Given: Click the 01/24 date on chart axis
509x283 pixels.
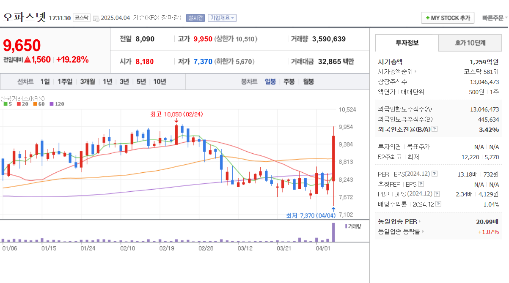Looking at the screenshot, I should [88, 248].
